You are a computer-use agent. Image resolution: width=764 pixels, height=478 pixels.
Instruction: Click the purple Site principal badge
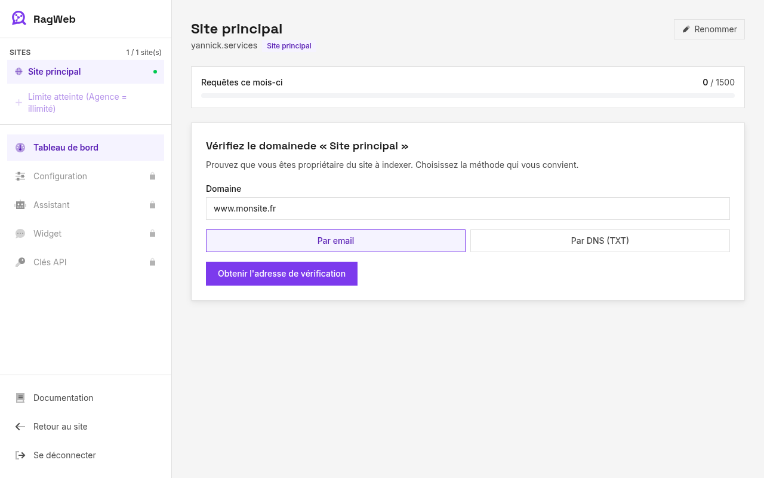point(289,46)
